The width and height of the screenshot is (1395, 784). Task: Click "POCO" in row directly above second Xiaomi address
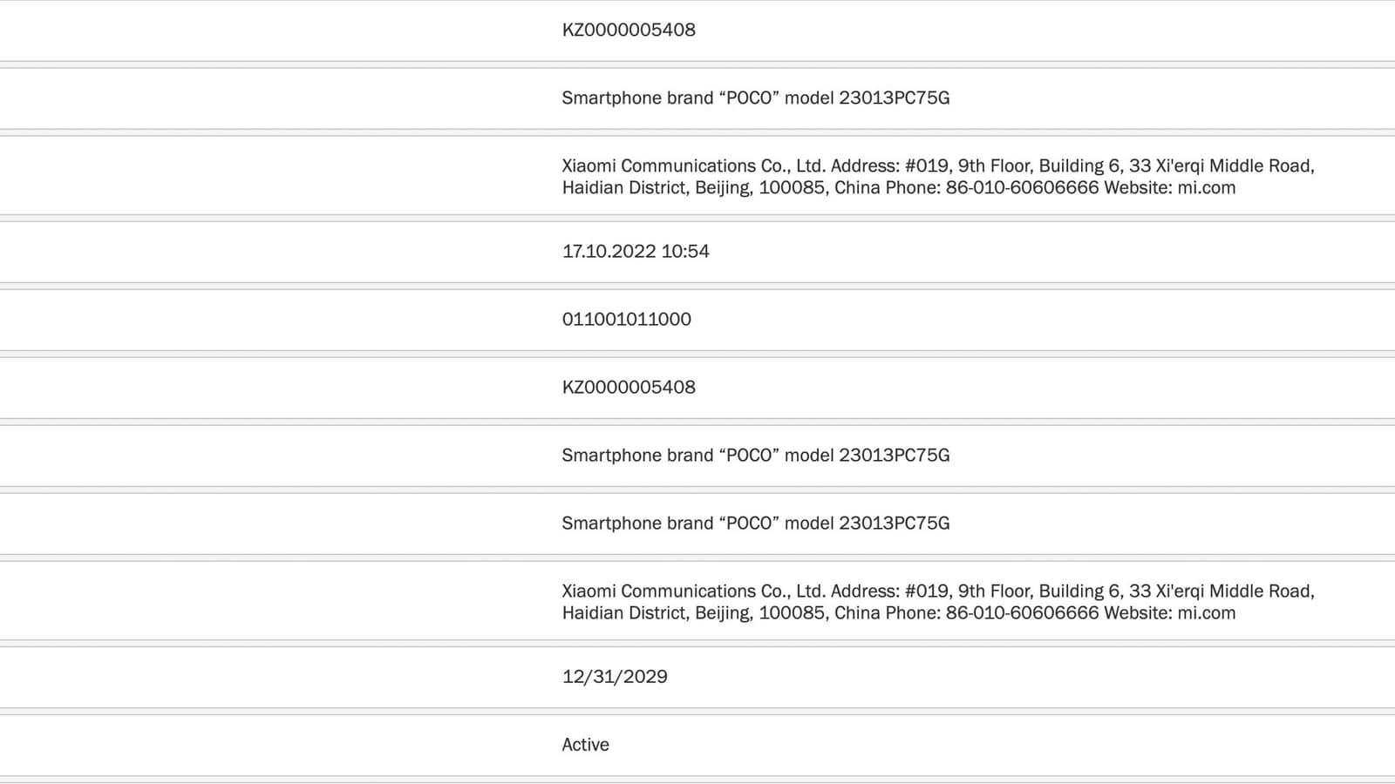(x=749, y=524)
